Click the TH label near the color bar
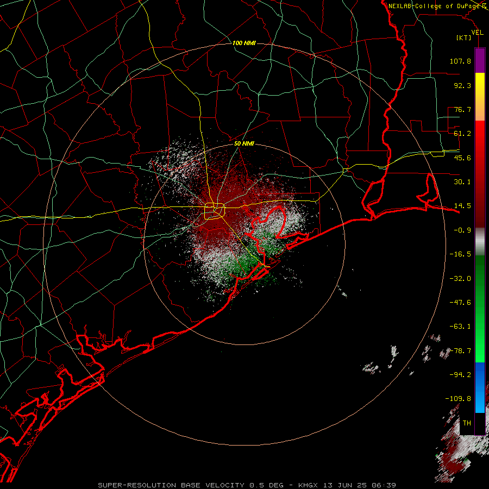489x489 pixels. [467, 423]
